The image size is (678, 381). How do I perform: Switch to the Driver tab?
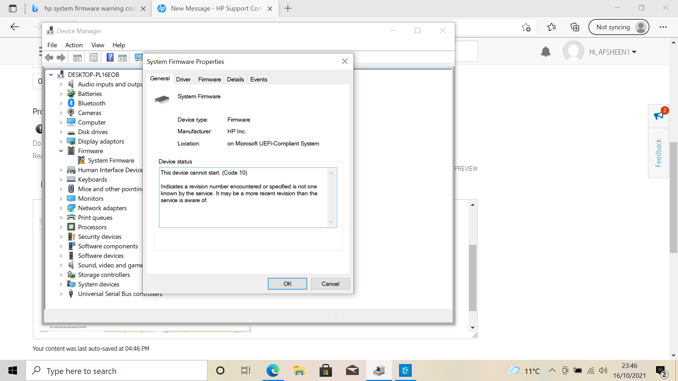tap(183, 79)
